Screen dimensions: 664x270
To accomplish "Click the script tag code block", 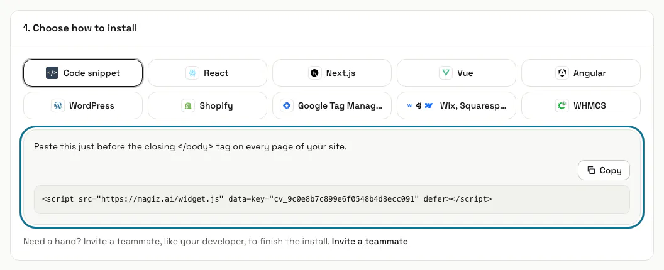I will pyautogui.click(x=332, y=199).
